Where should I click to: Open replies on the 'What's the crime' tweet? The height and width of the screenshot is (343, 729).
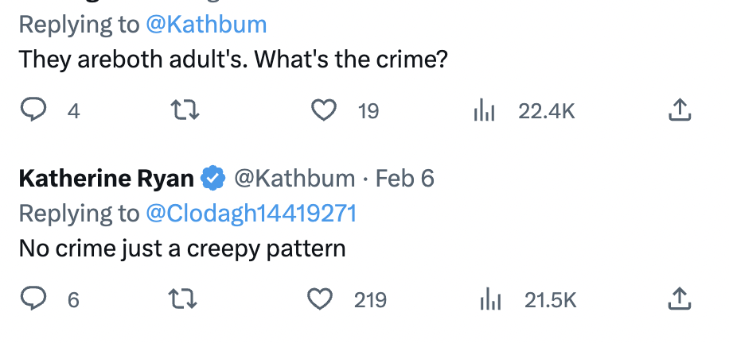click(33, 110)
